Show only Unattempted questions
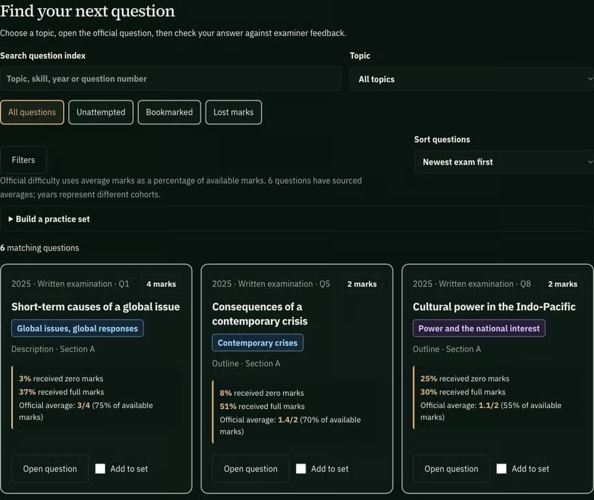 coord(101,112)
